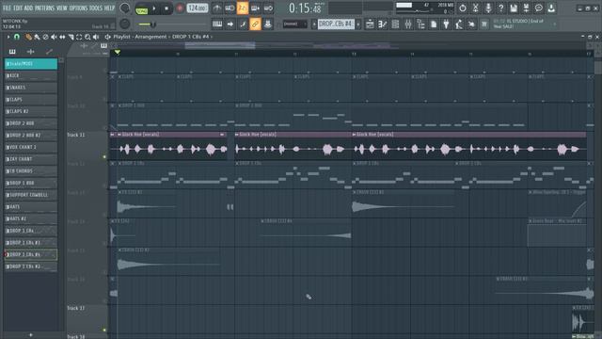The width and height of the screenshot is (602, 339).
Task: Click the render/export audio icon
Action: pyautogui.click(x=526, y=8)
